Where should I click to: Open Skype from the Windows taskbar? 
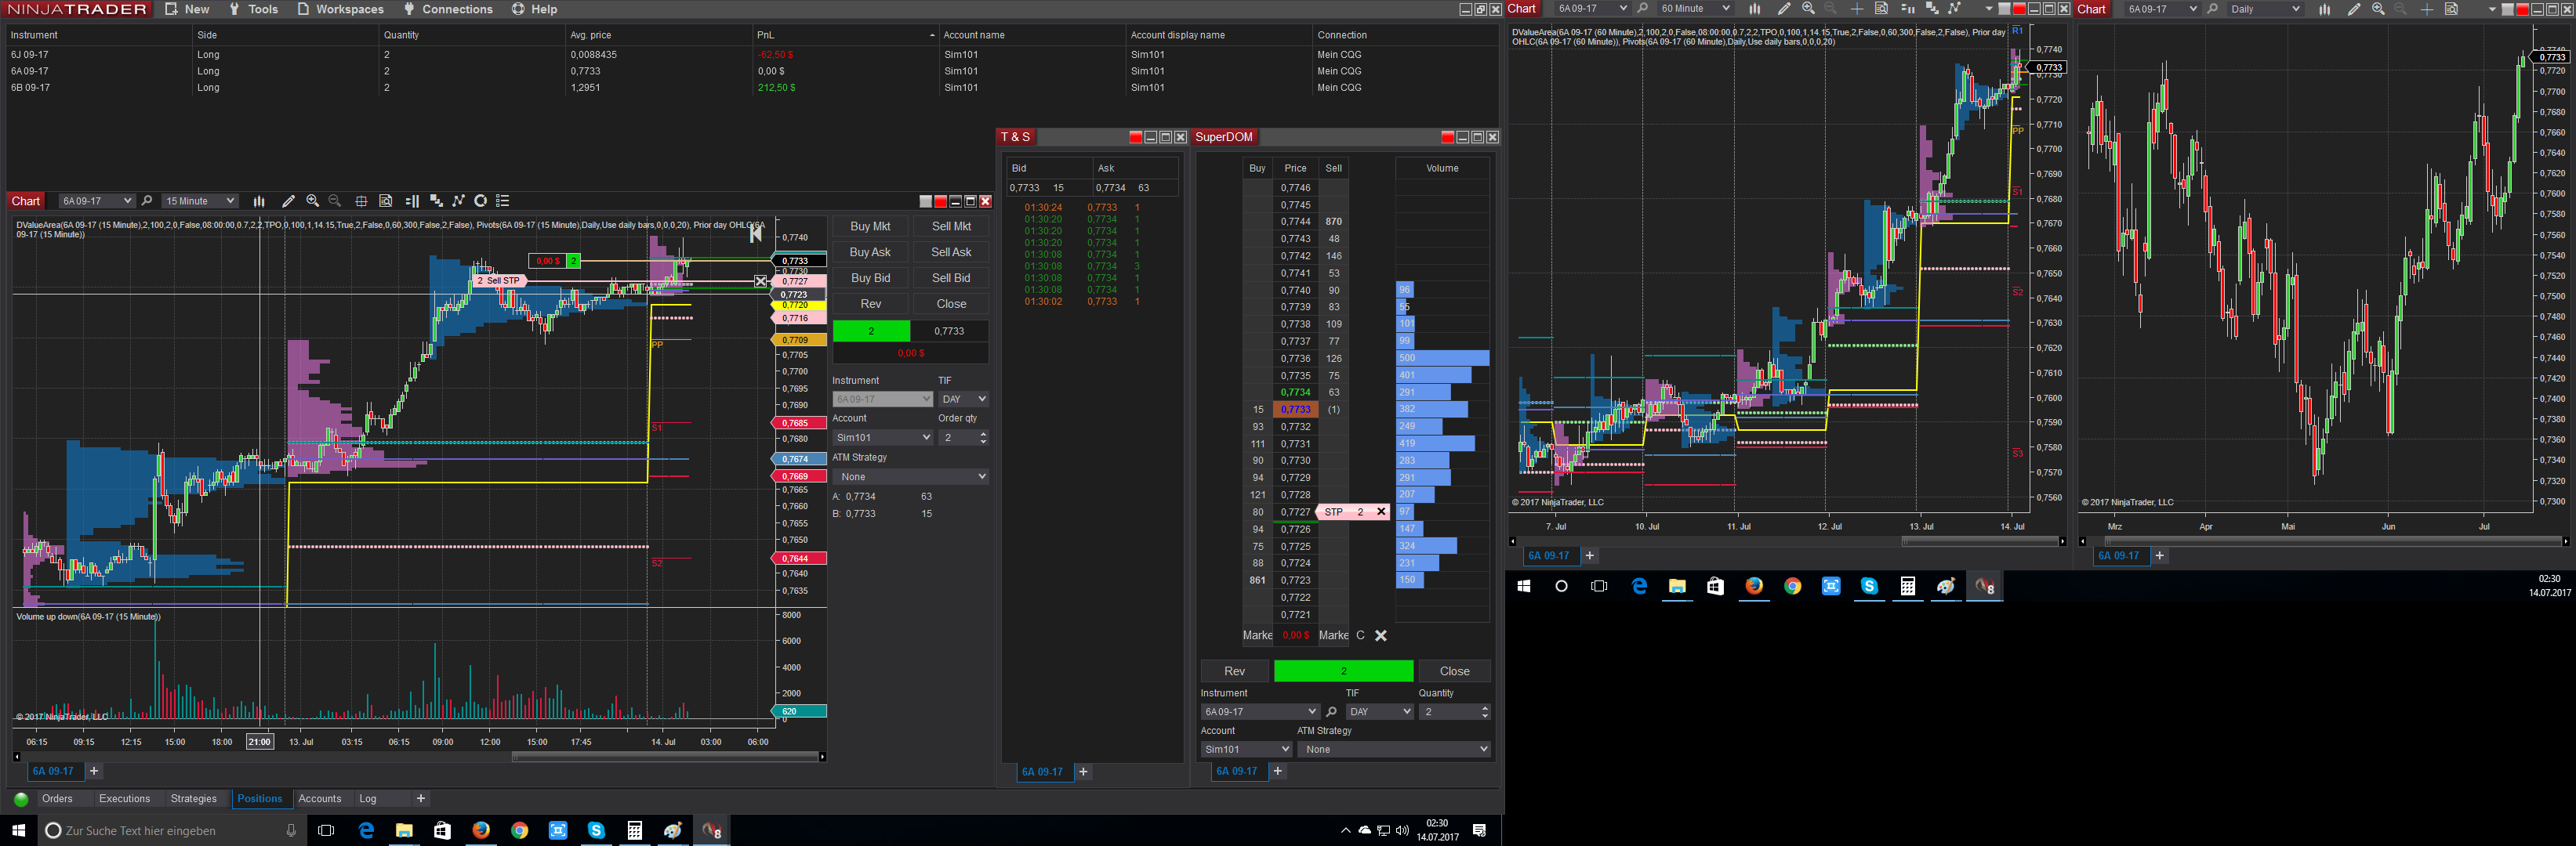pyautogui.click(x=596, y=830)
